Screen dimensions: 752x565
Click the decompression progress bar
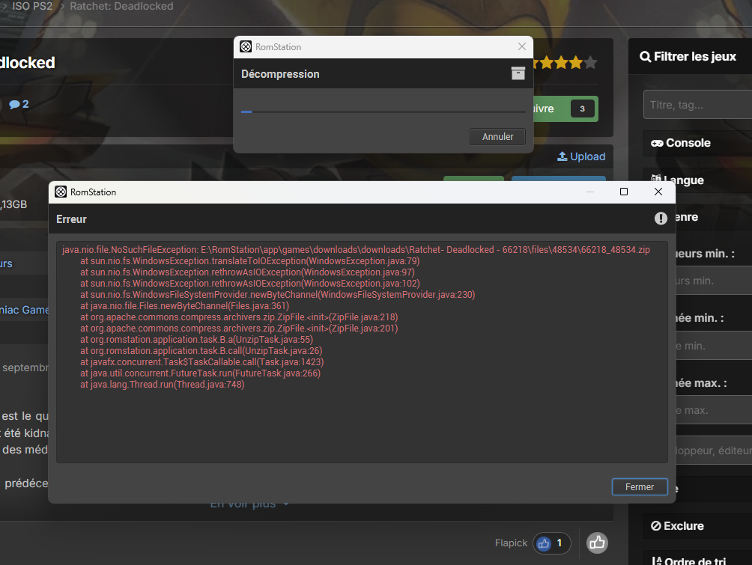click(x=383, y=112)
